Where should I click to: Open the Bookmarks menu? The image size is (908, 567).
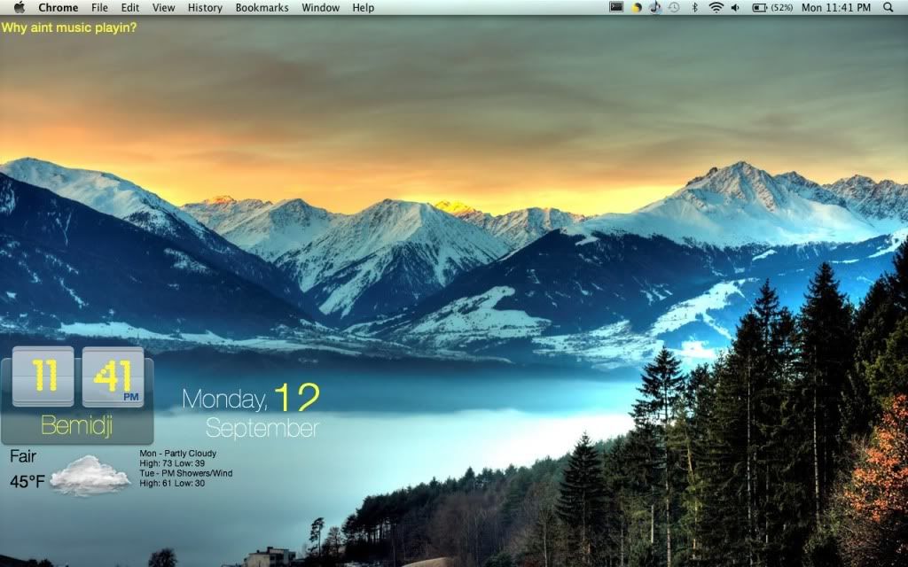(x=262, y=7)
